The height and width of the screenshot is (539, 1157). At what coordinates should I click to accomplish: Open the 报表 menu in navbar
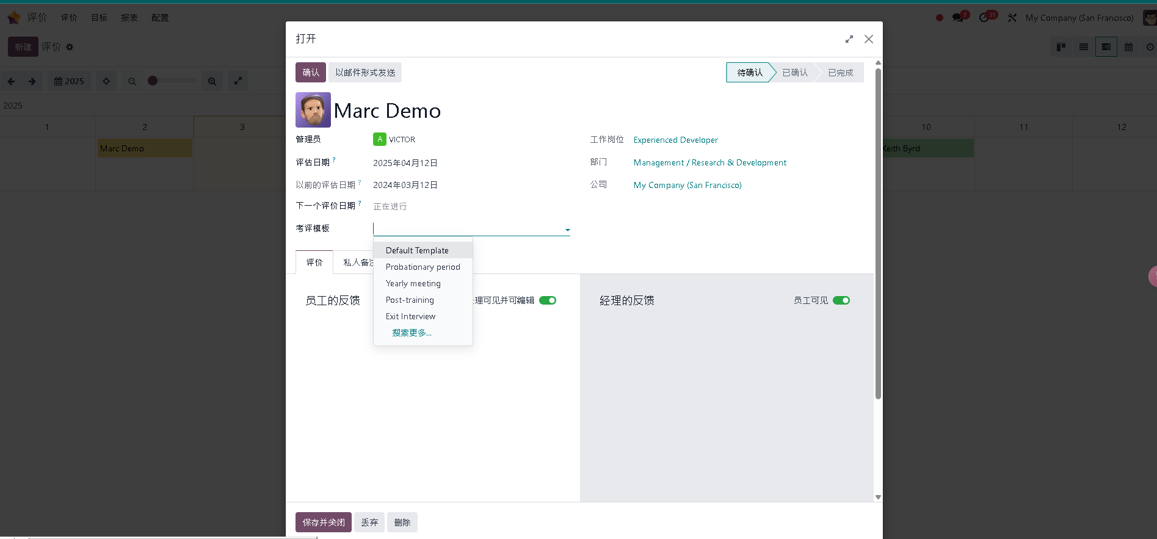click(x=129, y=18)
